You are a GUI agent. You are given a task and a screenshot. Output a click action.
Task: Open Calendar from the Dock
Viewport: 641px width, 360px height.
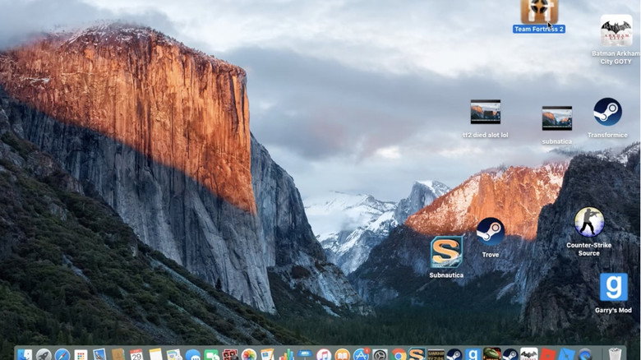(136, 355)
